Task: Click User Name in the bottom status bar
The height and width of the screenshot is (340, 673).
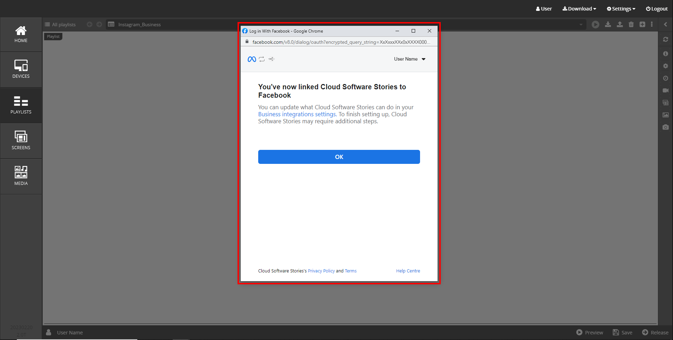Action: tap(70, 332)
